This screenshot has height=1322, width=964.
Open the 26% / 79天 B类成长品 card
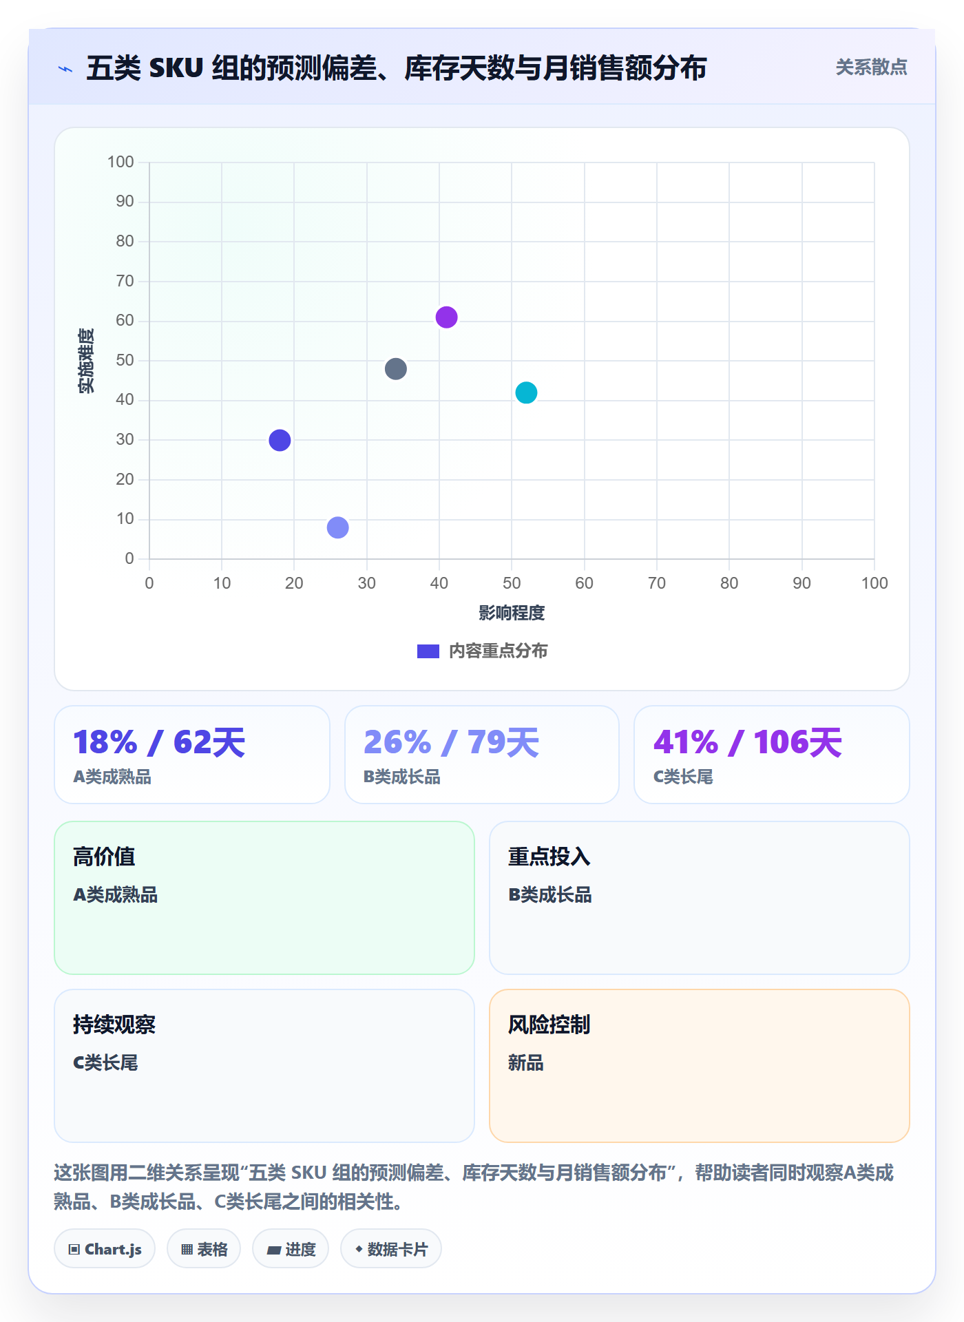tap(482, 755)
